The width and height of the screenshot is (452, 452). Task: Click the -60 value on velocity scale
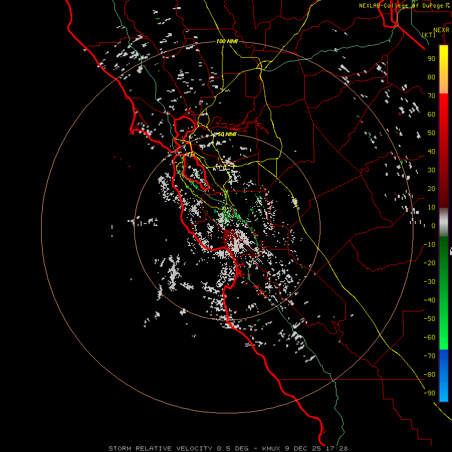(429, 337)
